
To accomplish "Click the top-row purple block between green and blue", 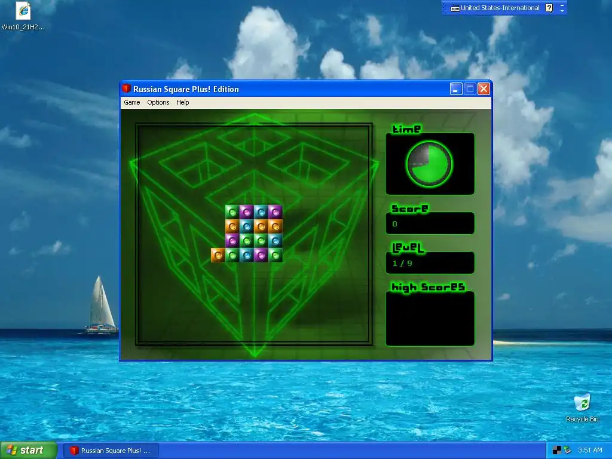I will pyautogui.click(x=247, y=212).
